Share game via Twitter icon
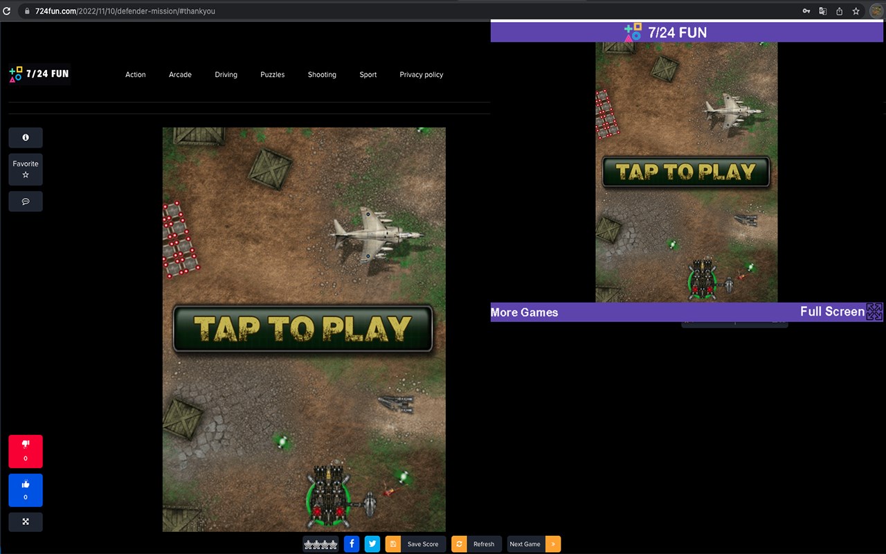 (x=372, y=544)
